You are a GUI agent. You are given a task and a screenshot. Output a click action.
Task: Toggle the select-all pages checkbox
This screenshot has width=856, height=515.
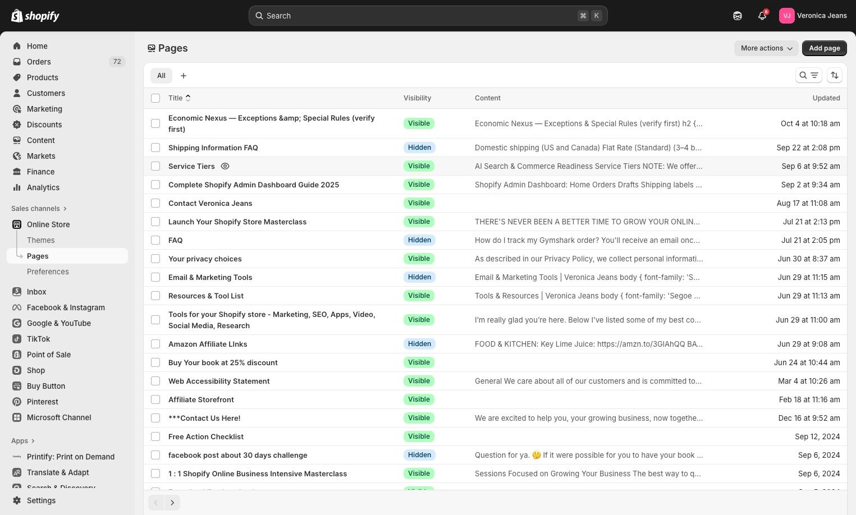[155, 98]
